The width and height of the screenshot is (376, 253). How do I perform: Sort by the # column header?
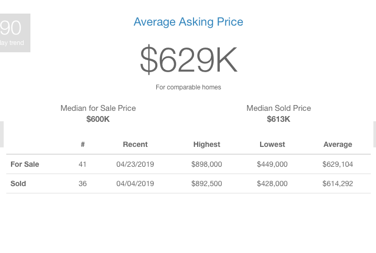click(83, 144)
